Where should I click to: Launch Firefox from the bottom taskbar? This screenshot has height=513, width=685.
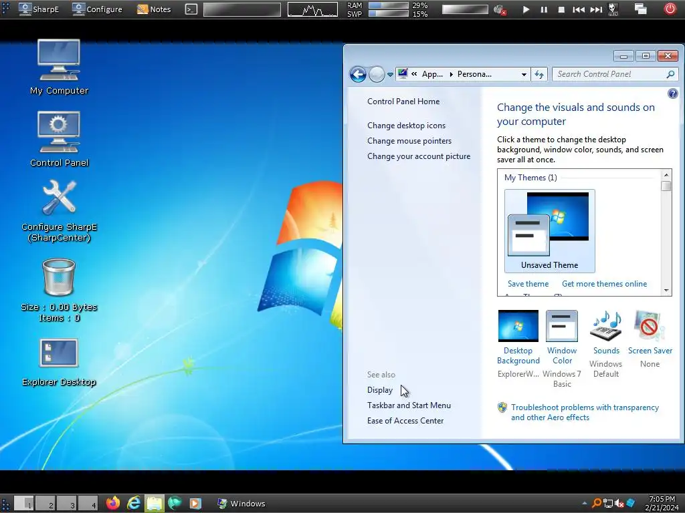click(x=113, y=504)
